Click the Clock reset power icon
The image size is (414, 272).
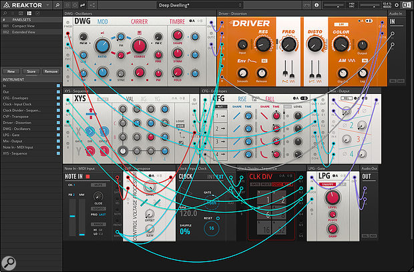(218, 219)
